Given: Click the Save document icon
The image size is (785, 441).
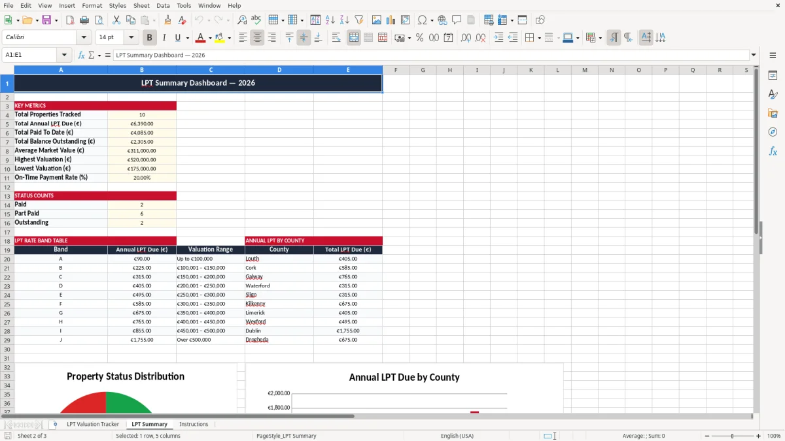Looking at the screenshot, I should 46,20.
